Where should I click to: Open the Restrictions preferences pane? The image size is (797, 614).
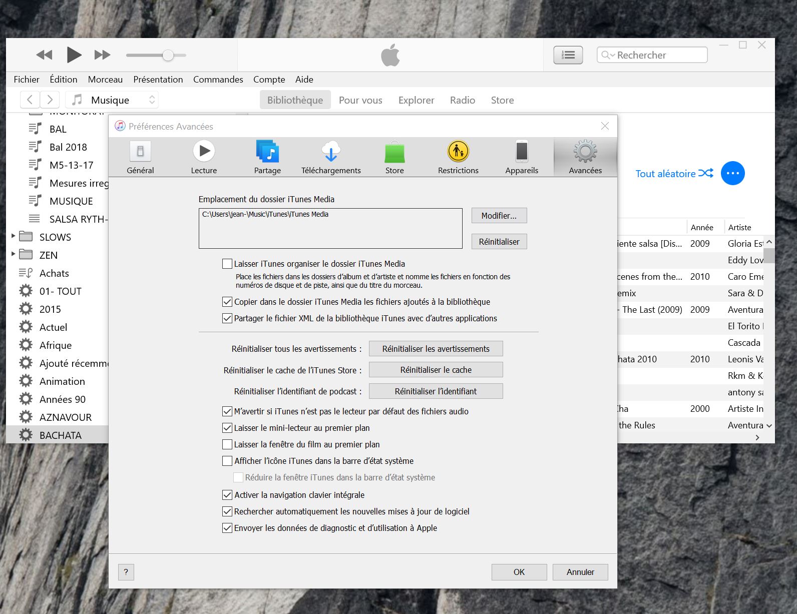[x=458, y=157]
